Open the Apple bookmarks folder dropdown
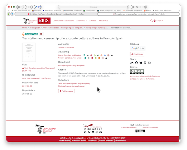Viewport: 187px width, 150px height. 118,11
